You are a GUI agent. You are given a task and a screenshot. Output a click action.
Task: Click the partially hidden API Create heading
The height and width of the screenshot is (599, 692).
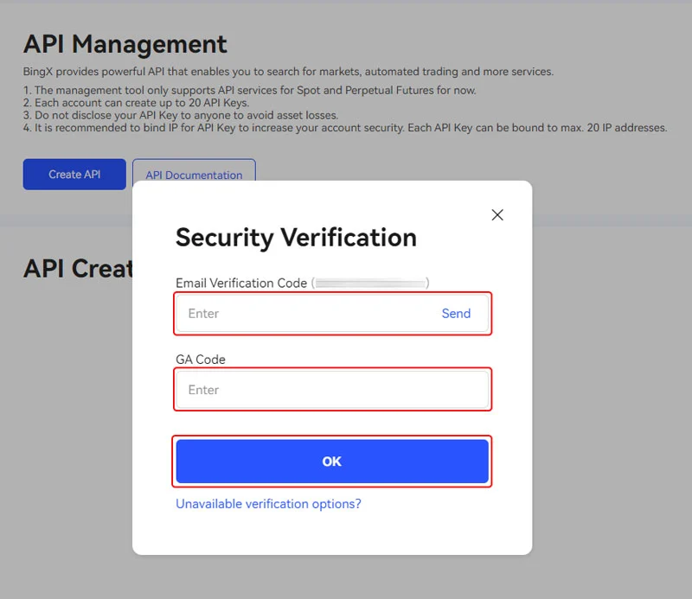coord(78,269)
